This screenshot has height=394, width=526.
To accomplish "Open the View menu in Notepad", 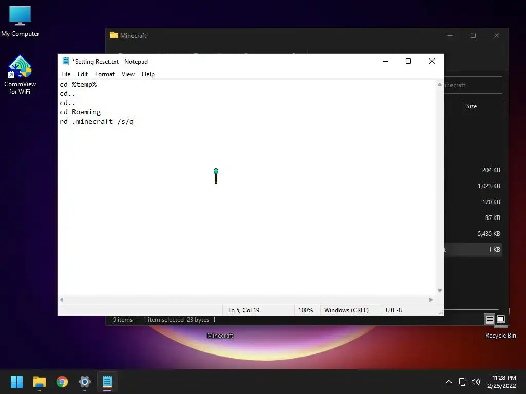I will [128, 74].
